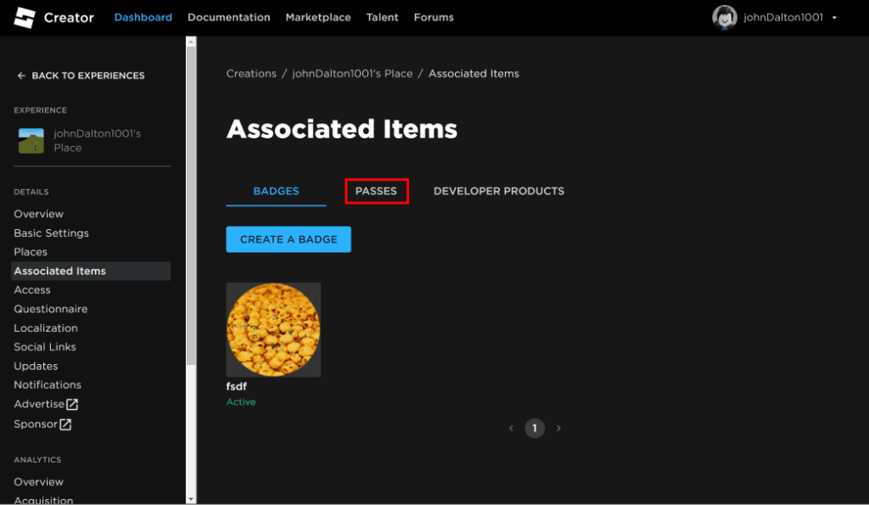Open Basic Settings in sidebar

point(51,233)
